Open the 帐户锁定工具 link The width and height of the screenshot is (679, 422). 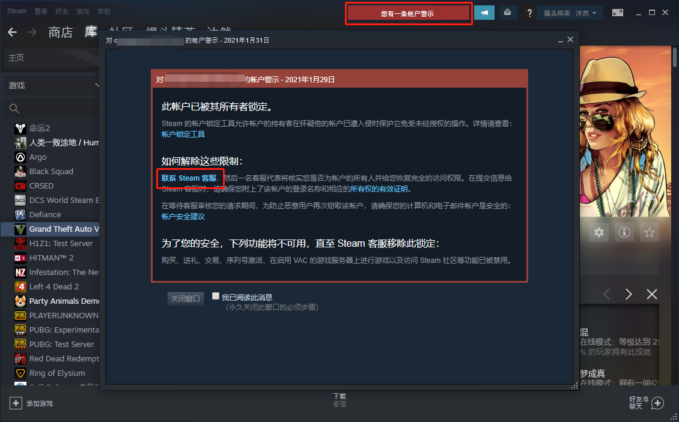coord(183,134)
